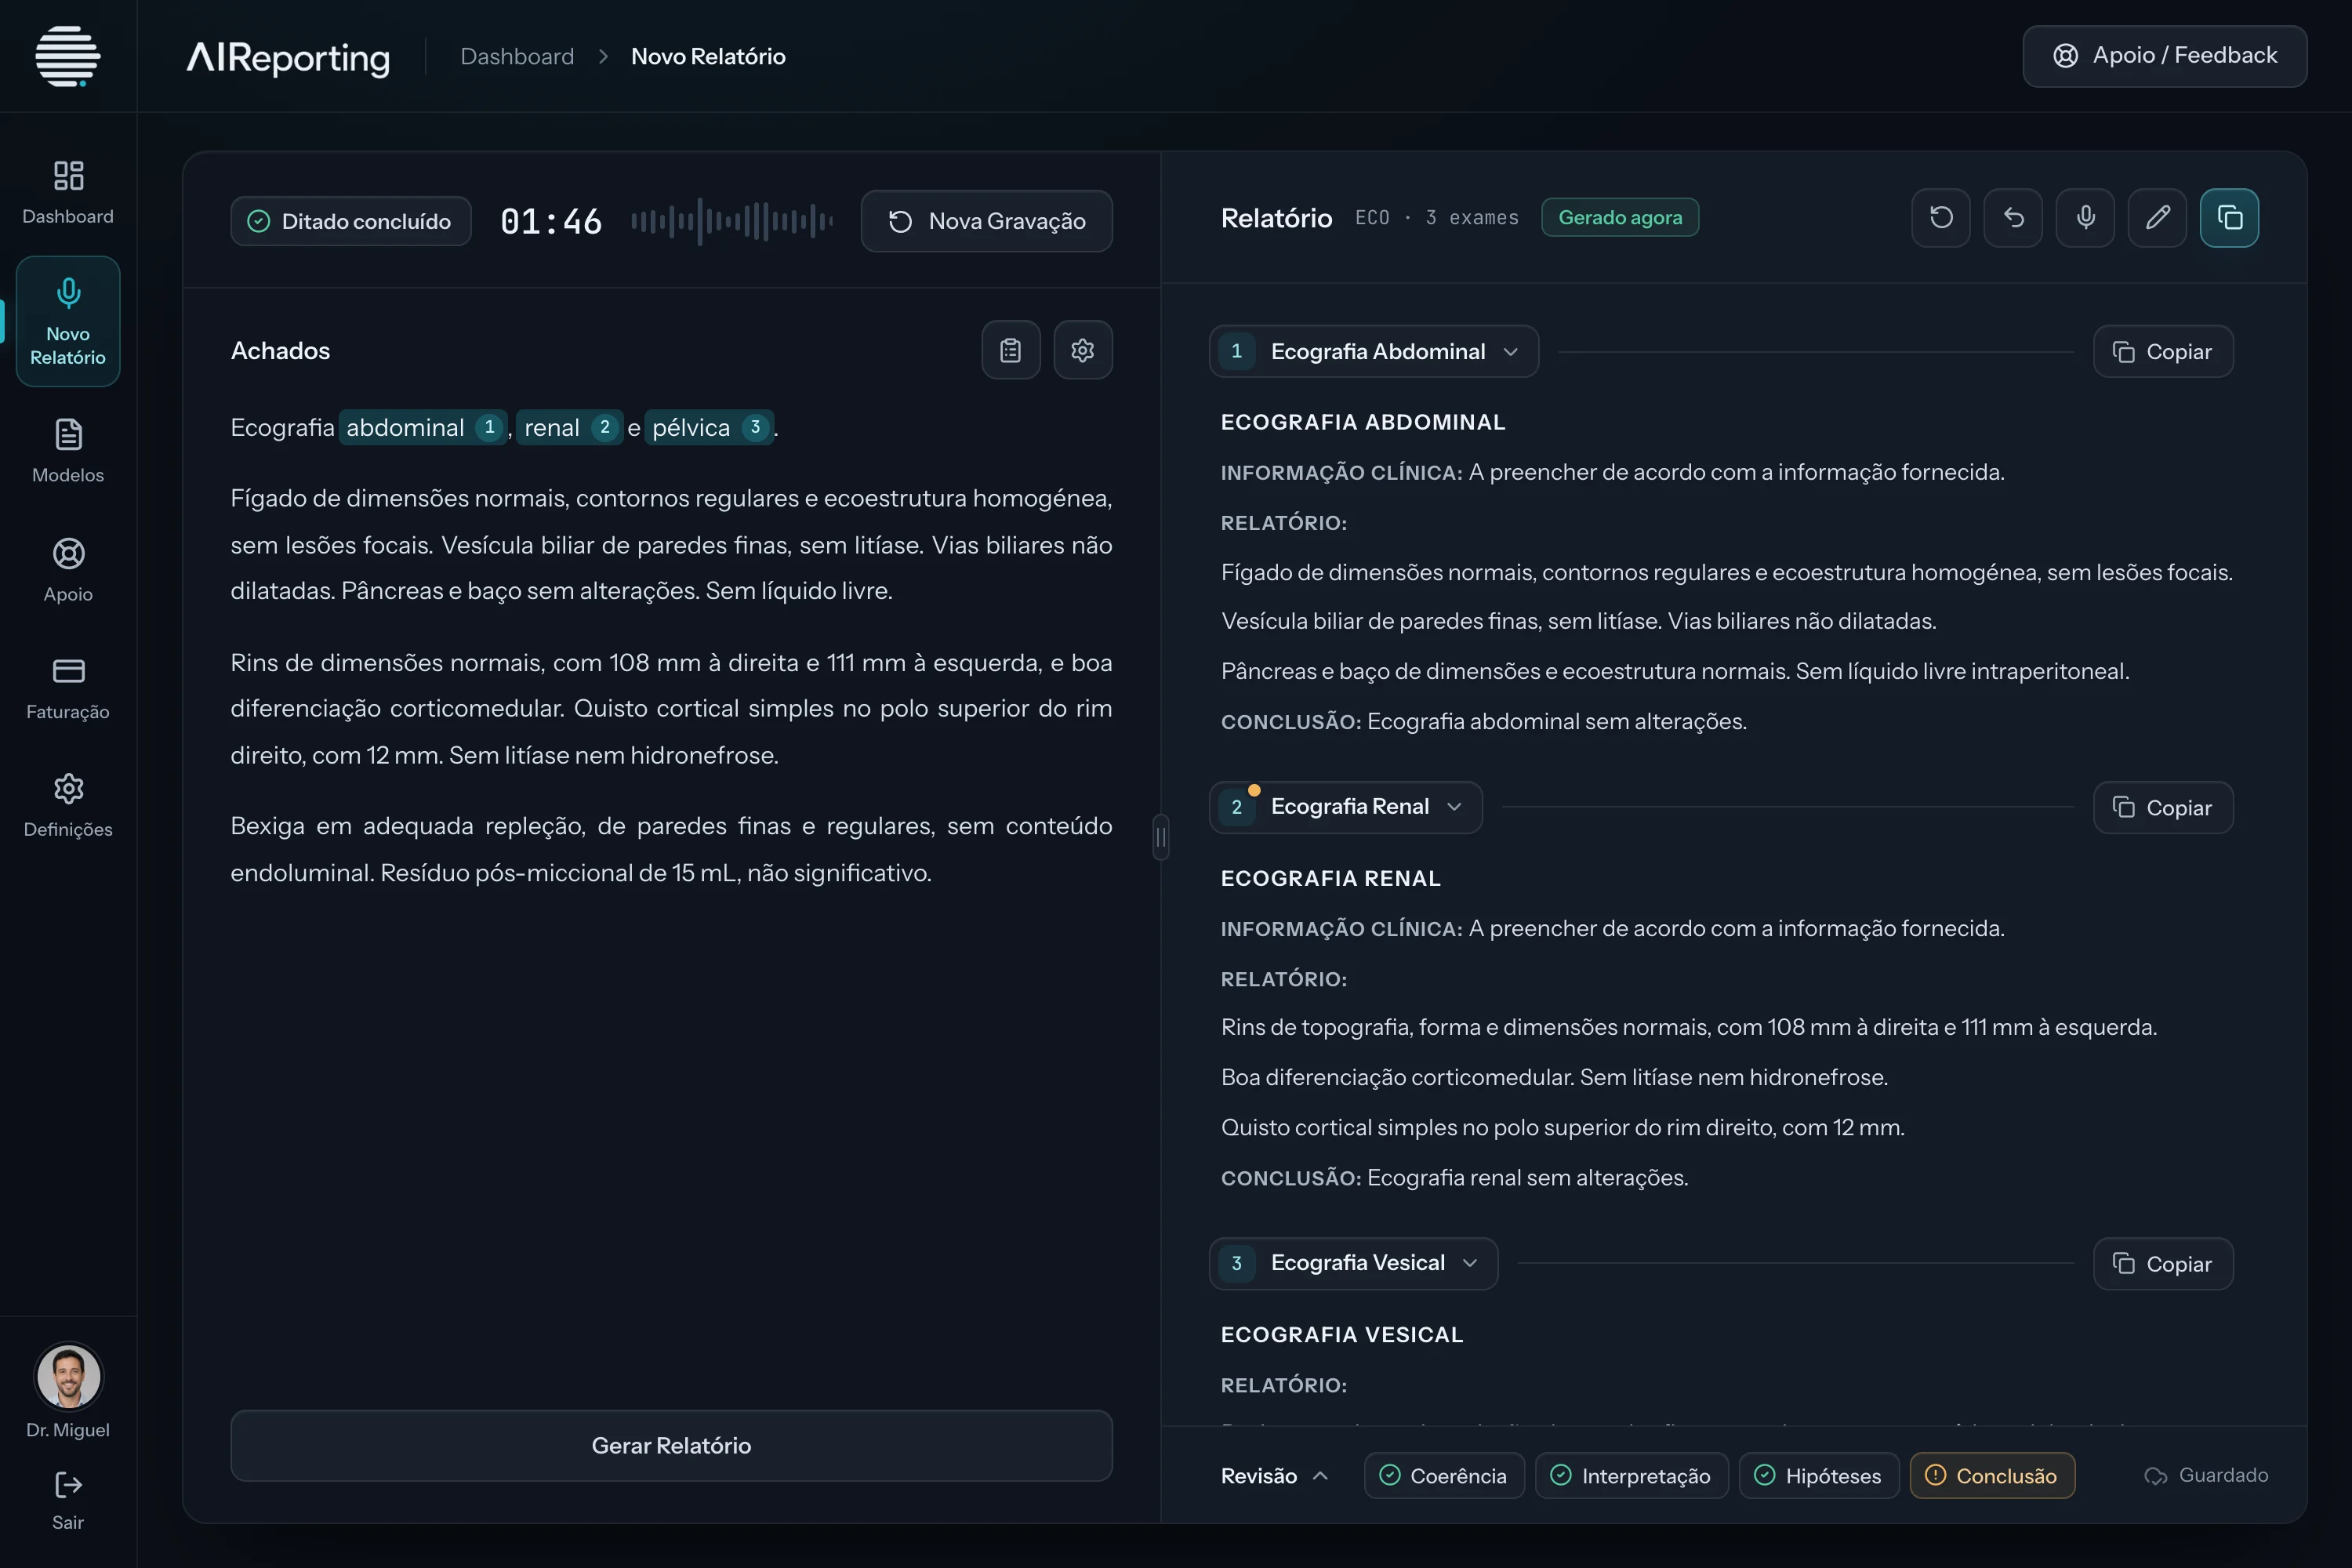This screenshot has width=2352, height=1568.
Task: Click the Gerado agora badge
Action: [x=1620, y=217]
